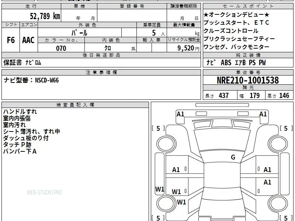295x221 pixels.
Task: Click the 譲渡書類期限 header cell
Action: pos(184,6)
